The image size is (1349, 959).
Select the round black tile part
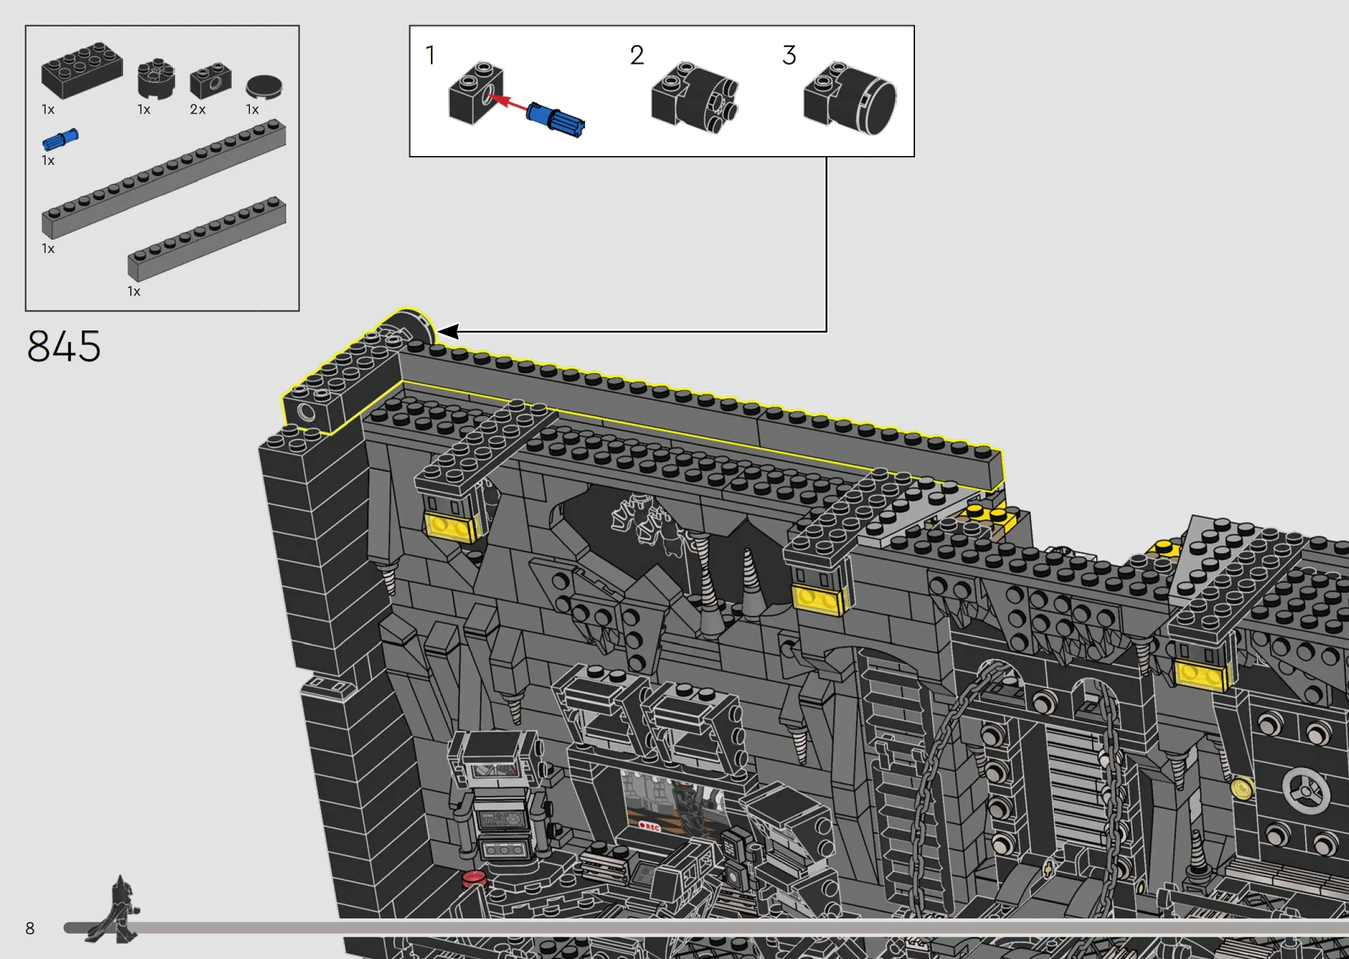264,87
